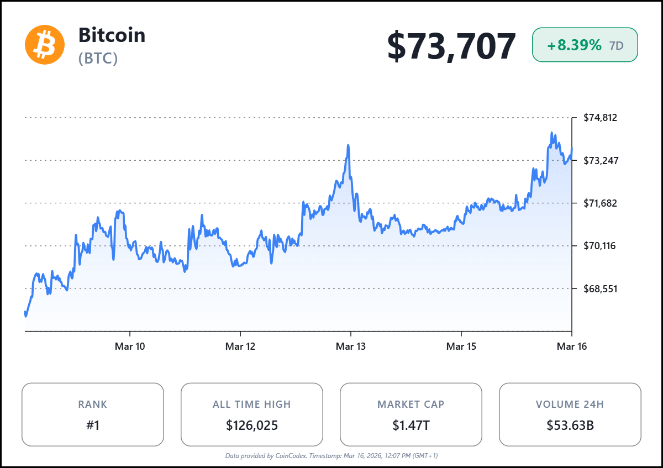Click the Mar 10 date axis label

click(130, 346)
